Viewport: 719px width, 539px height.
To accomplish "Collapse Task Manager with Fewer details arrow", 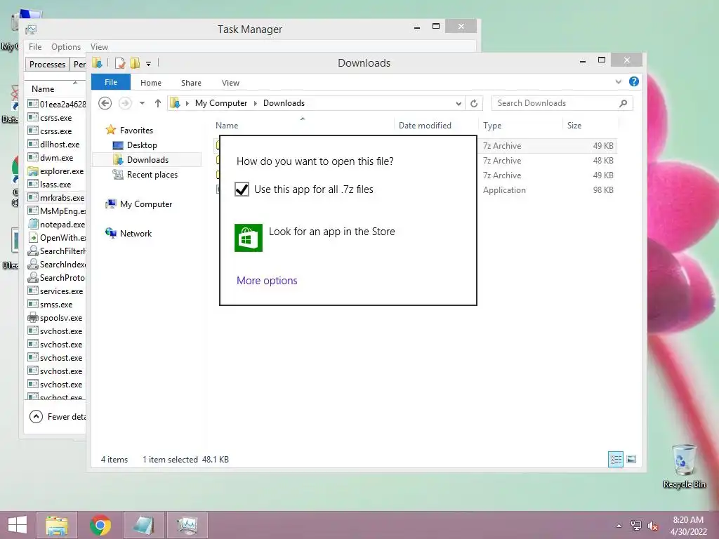I will click(36, 417).
